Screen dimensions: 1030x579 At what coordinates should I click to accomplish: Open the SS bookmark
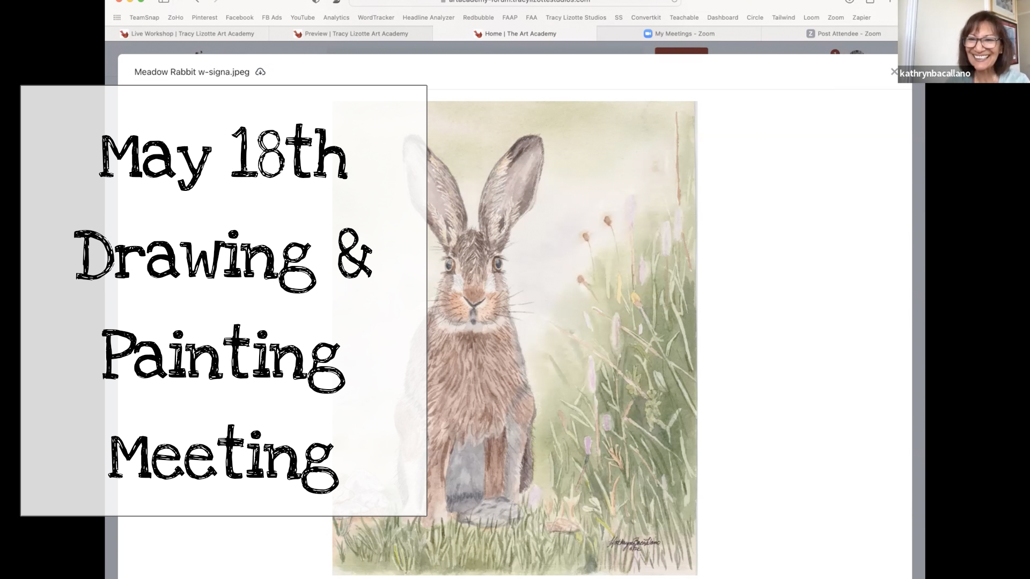pos(619,18)
